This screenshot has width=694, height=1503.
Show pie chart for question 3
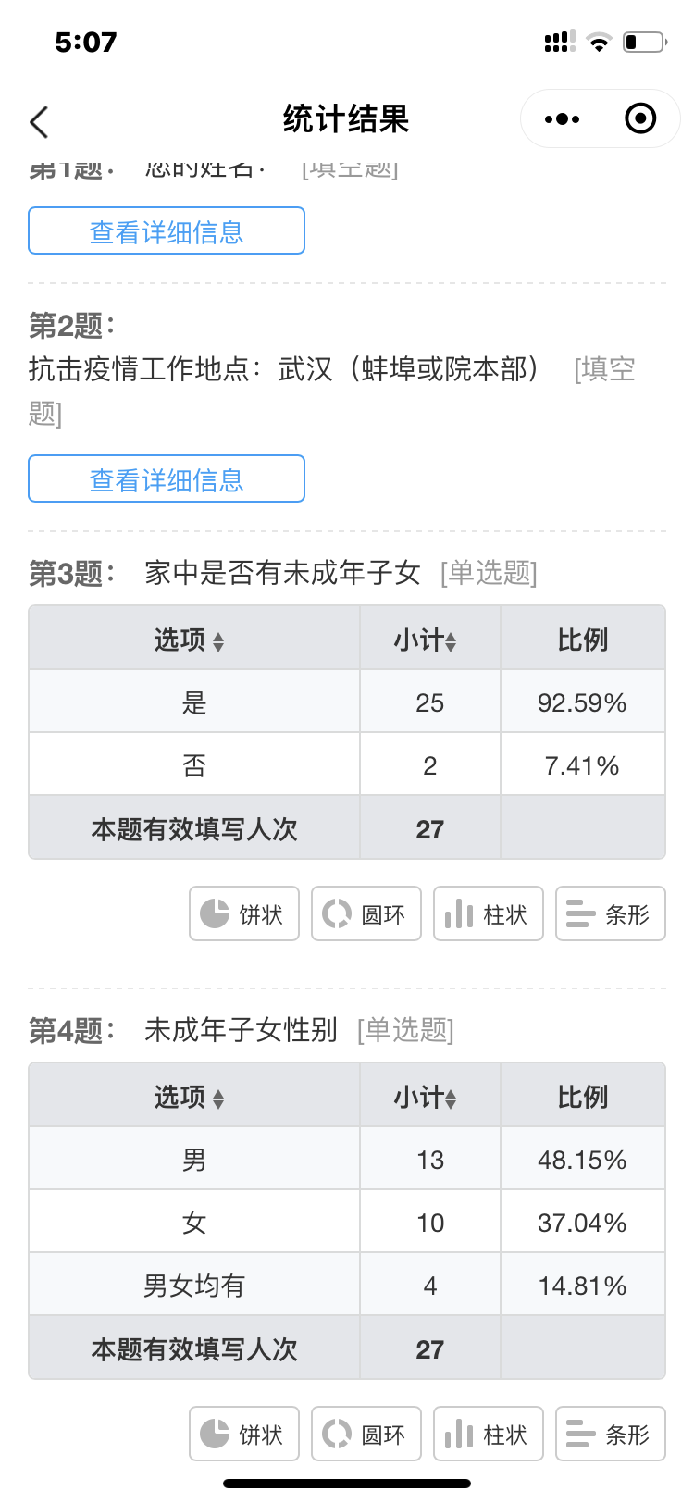click(x=244, y=914)
